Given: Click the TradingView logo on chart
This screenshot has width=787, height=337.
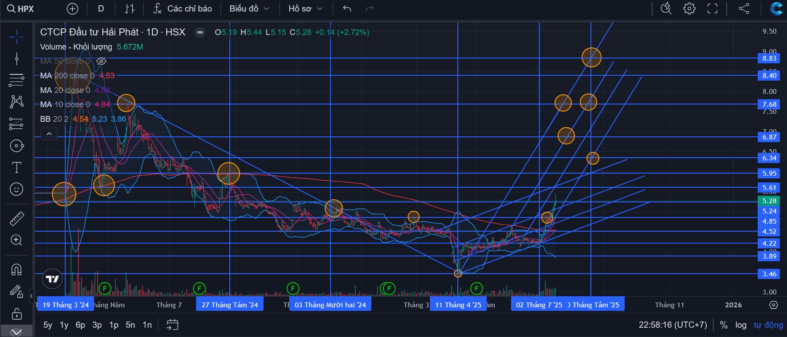Looking at the screenshot, I should tap(52, 279).
